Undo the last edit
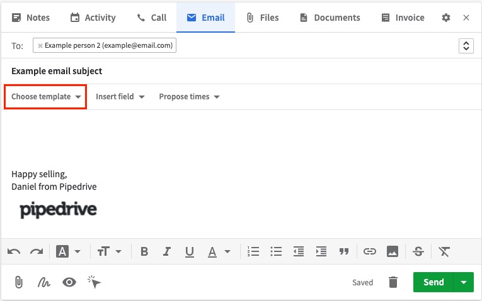Image resolution: width=482 pixels, height=301 pixels. click(14, 251)
